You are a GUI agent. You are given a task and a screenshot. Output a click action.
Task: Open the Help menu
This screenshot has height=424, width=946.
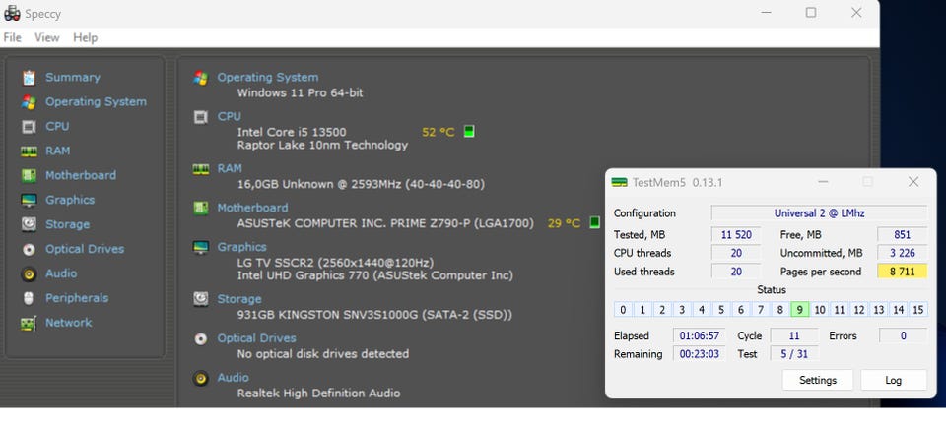tap(86, 37)
